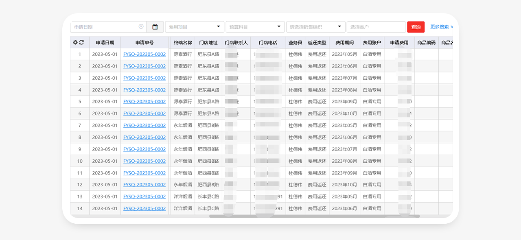Open the FYSQ-202305-0002 link in row 7
The image size is (521, 240).
pyautogui.click(x=144, y=125)
